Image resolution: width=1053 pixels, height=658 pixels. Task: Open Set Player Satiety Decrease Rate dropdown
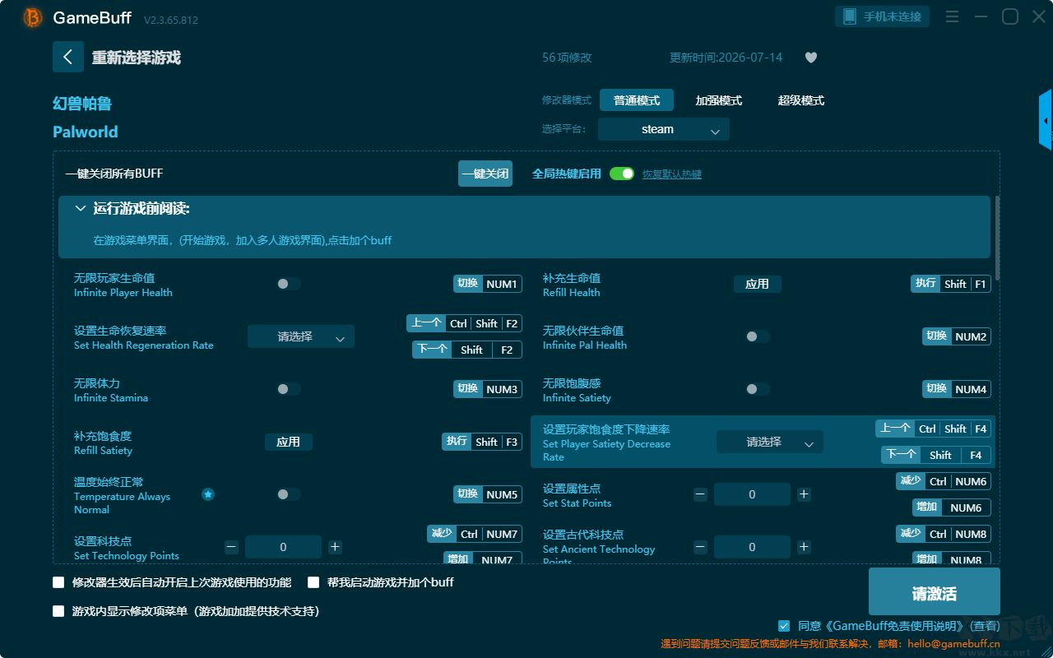tap(770, 442)
